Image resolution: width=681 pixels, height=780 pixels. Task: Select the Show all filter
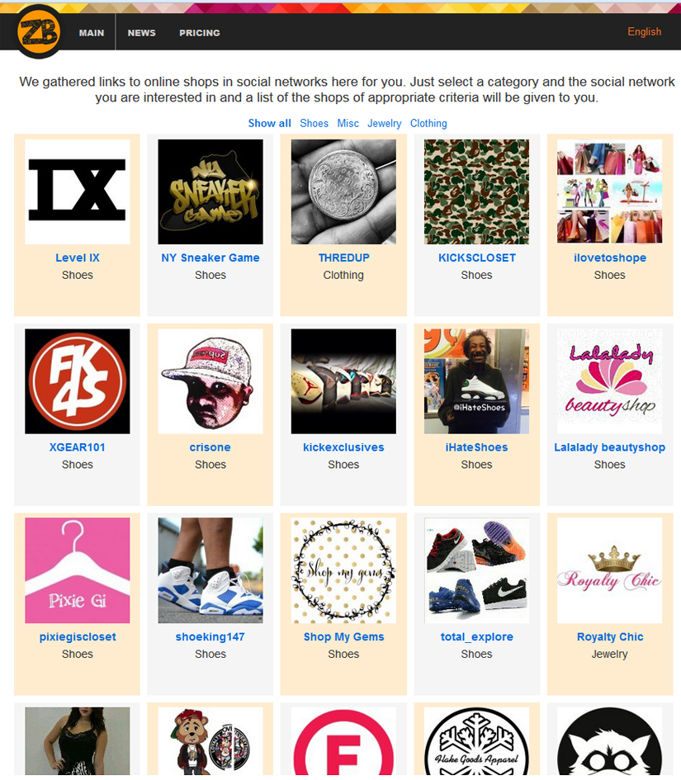click(x=270, y=123)
